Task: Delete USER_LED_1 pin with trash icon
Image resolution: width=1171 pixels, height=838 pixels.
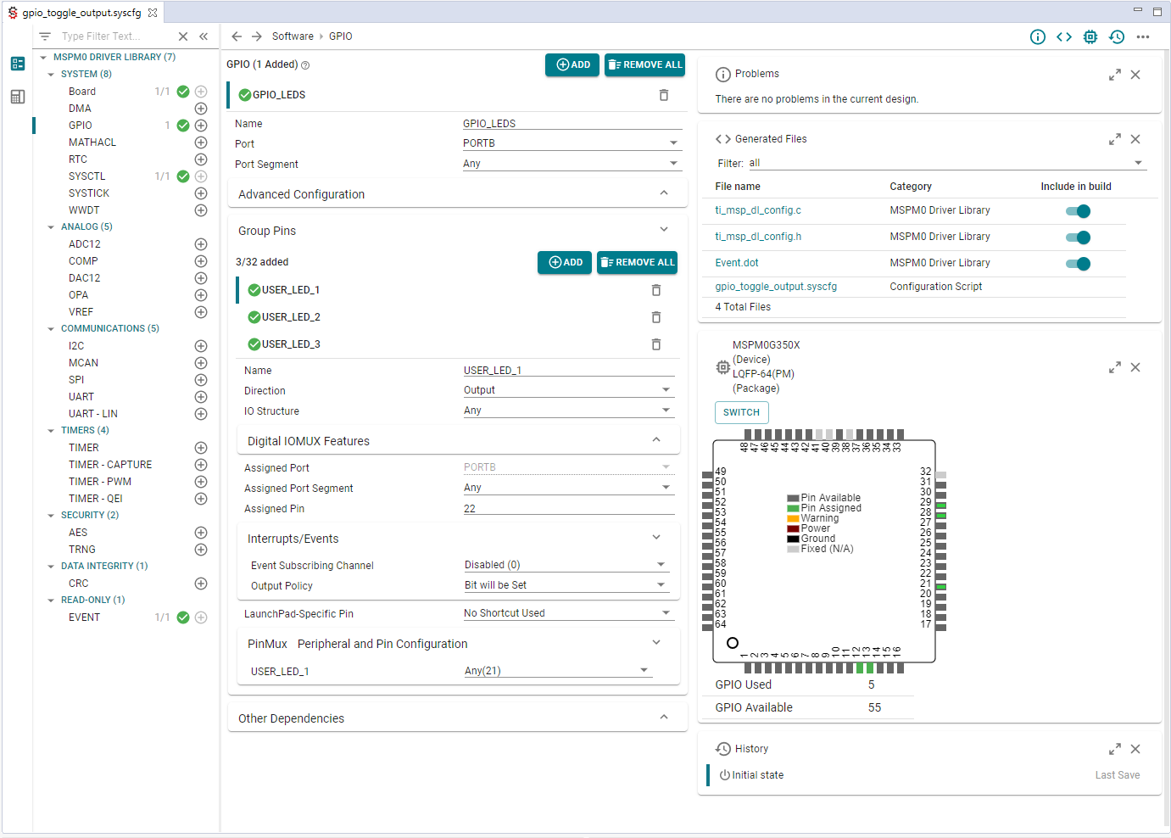Action: [x=656, y=290]
